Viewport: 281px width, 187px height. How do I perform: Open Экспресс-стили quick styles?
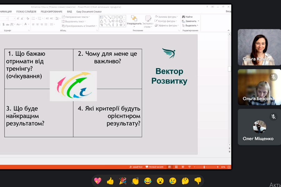tap(148, 22)
